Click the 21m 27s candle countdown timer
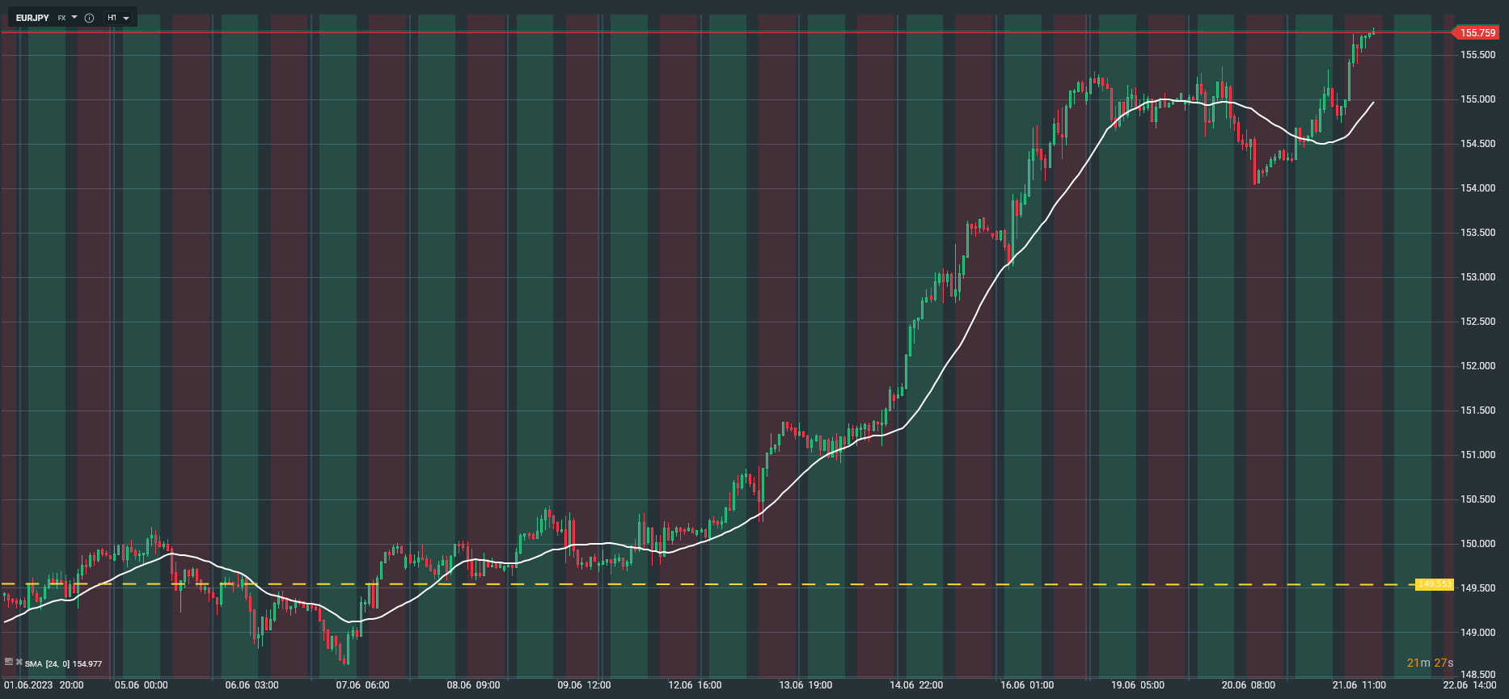Image resolution: width=1509 pixels, height=699 pixels. pyautogui.click(x=1430, y=663)
